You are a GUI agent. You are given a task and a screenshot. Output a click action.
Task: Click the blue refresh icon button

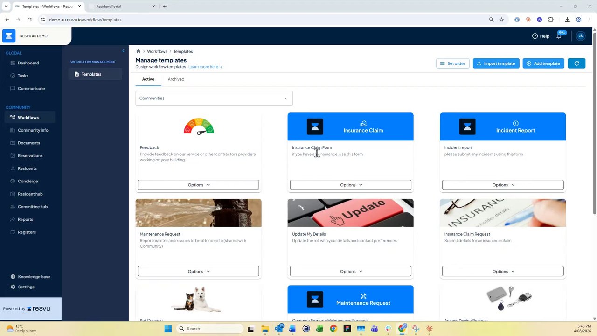click(576, 63)
